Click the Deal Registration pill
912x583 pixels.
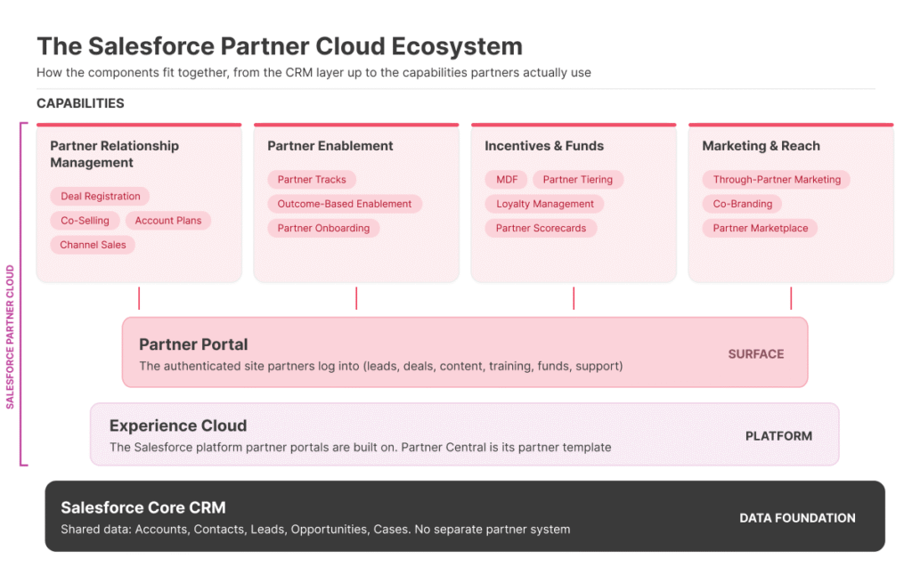(x=100, y=196)
